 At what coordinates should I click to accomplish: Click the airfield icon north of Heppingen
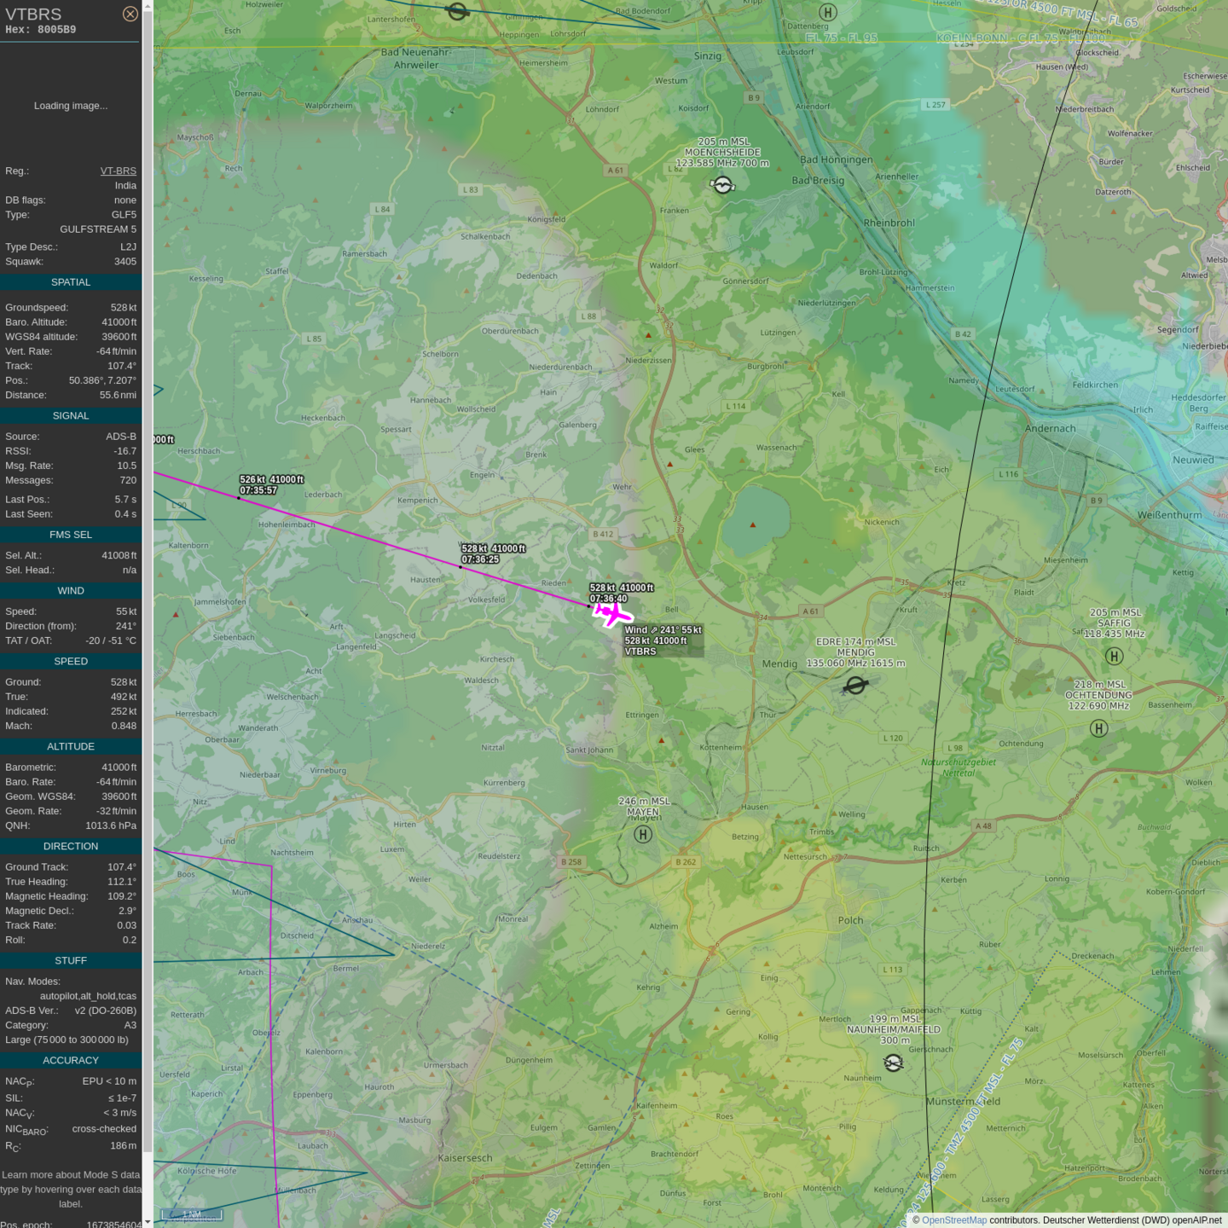[x=458, y=11]
